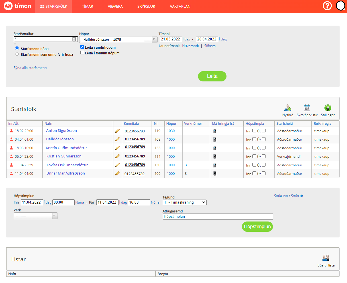The height and width of the screenshot is (283, 347).
Task: Open the Stillingar settings icon
Action: (328, 108)
